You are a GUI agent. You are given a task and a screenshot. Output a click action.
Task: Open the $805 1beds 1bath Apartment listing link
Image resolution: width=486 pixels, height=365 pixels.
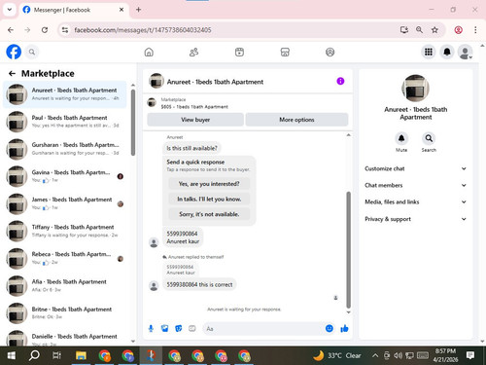194,107
